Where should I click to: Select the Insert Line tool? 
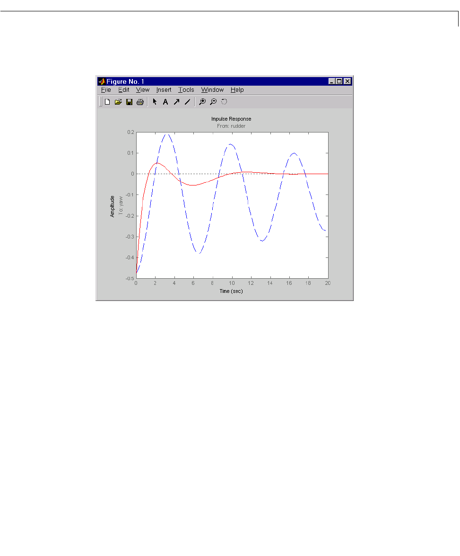188,102
